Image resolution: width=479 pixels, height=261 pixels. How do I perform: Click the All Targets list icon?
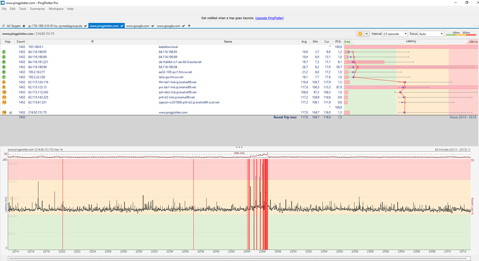pos(3,26)
